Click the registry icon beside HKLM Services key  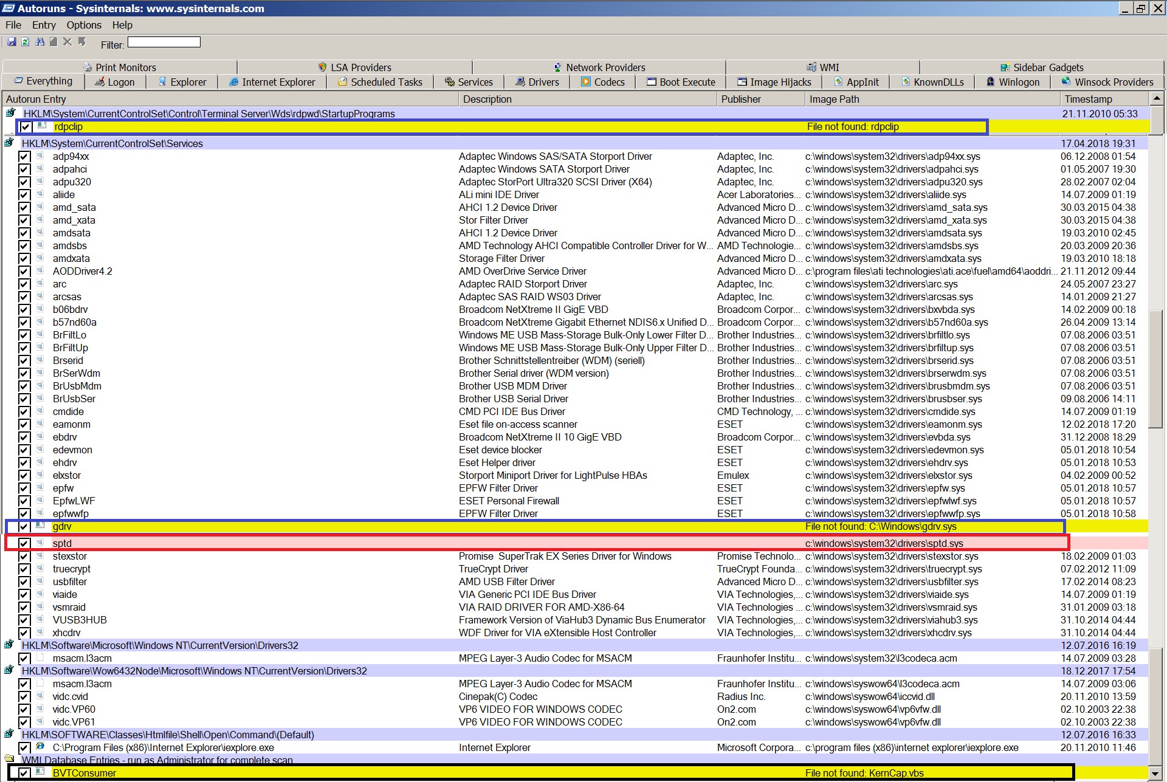tap(9, 143)
